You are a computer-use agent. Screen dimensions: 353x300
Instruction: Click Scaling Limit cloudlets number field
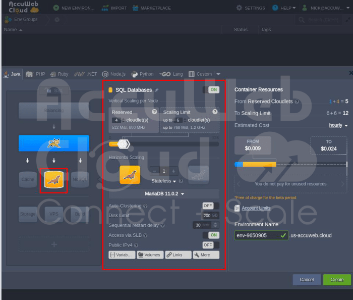(178, 120)
